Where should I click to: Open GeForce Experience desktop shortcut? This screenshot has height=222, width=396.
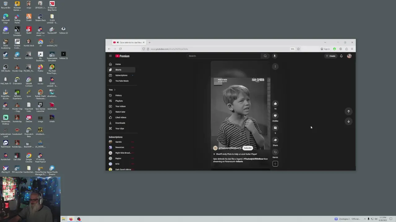[17, 94]
